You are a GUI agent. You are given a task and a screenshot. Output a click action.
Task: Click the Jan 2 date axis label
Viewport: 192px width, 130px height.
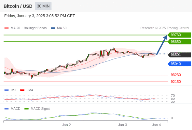point(66,125)
